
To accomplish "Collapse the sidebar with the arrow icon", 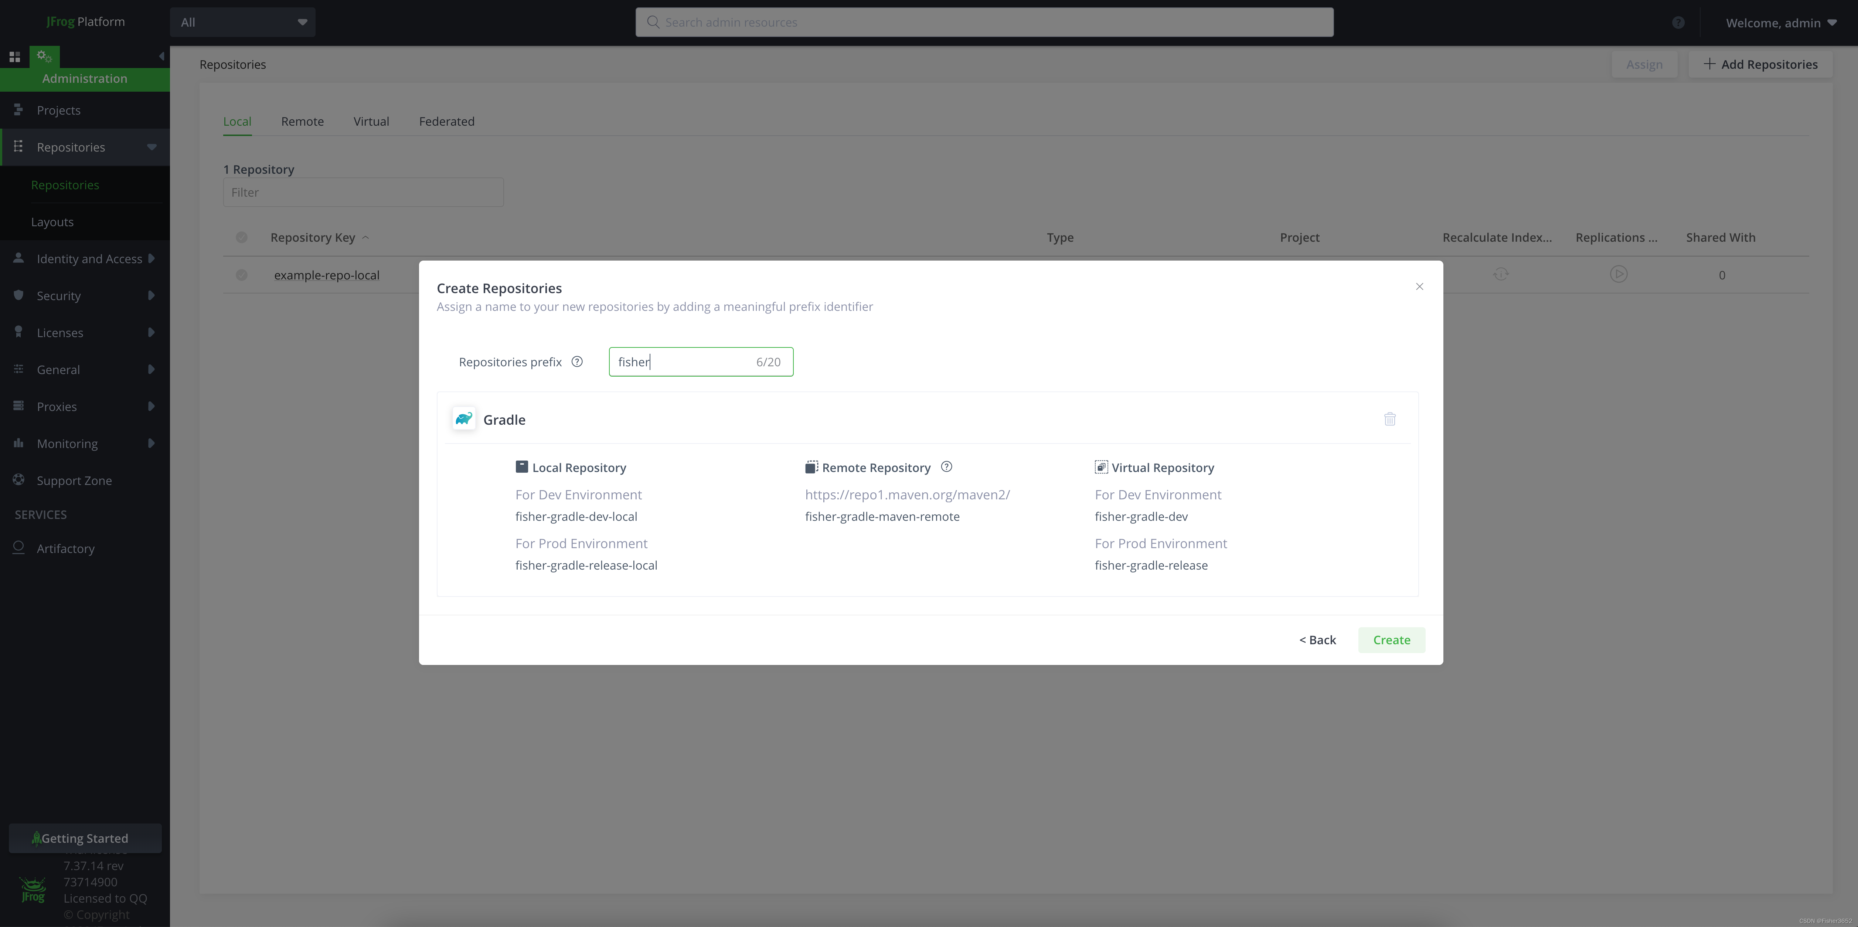I will coord(161,56).
